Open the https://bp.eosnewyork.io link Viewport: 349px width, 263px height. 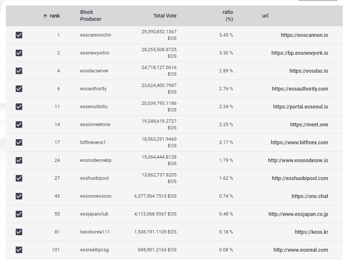coord(300,53)
